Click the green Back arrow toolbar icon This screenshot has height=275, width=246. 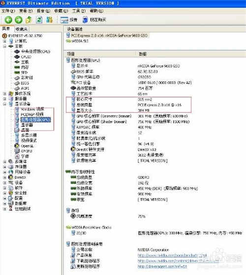8,20
